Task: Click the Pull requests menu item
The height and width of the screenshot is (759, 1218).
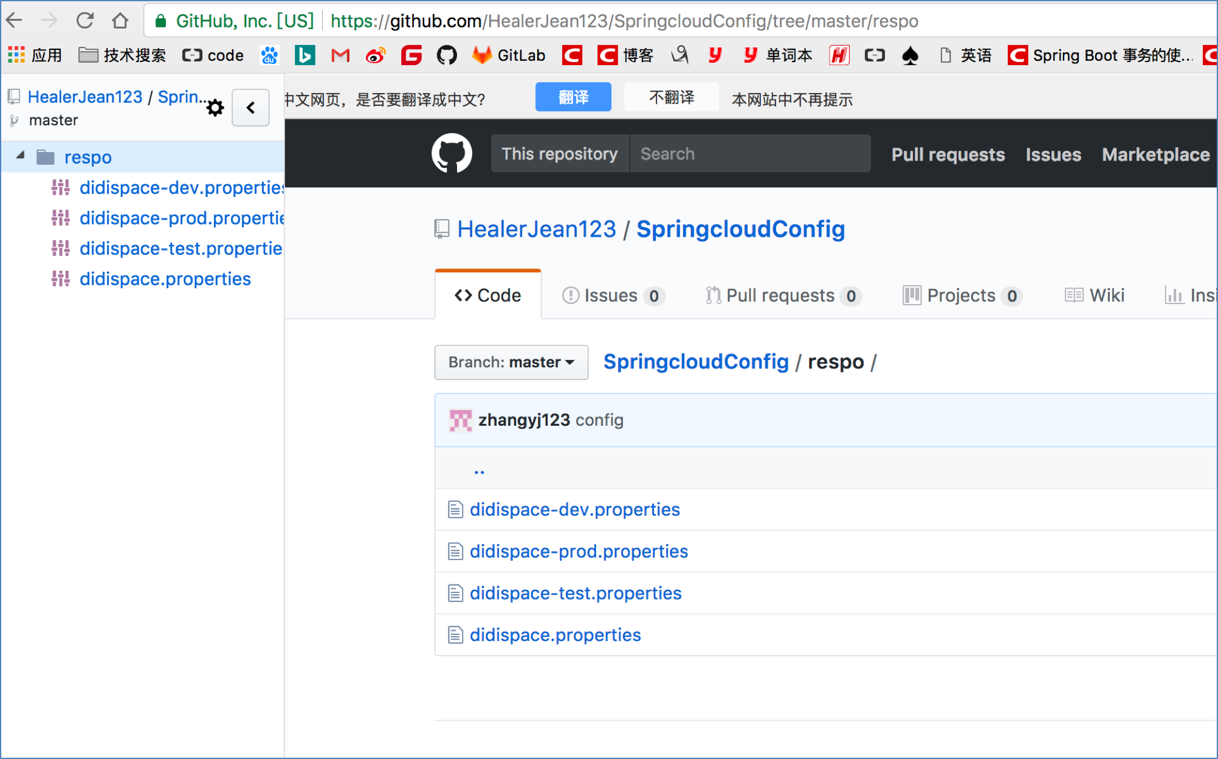Action: [950, 153]
